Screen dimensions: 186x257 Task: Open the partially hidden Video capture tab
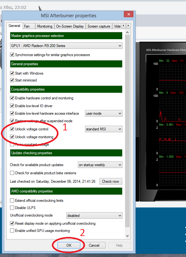pyautogui.click(x=117, y=26)
